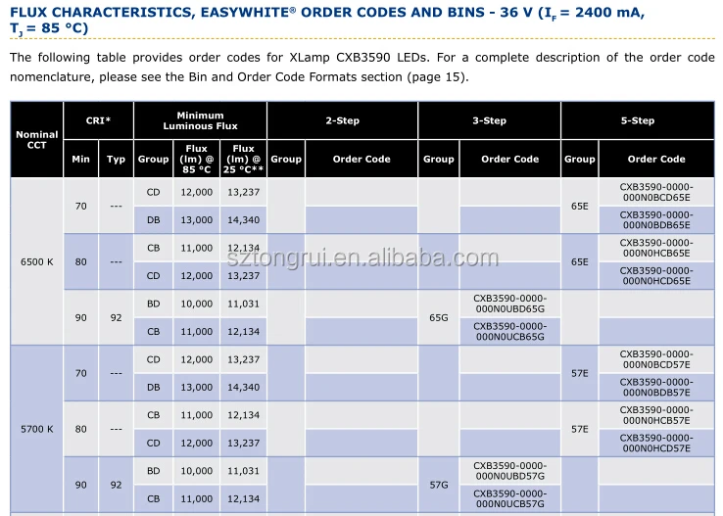Click the paragraph mentioning 'Bin and Order Code Formats section'
The width and height of the screenshot is (723, 516).
(x=361, y=67)
